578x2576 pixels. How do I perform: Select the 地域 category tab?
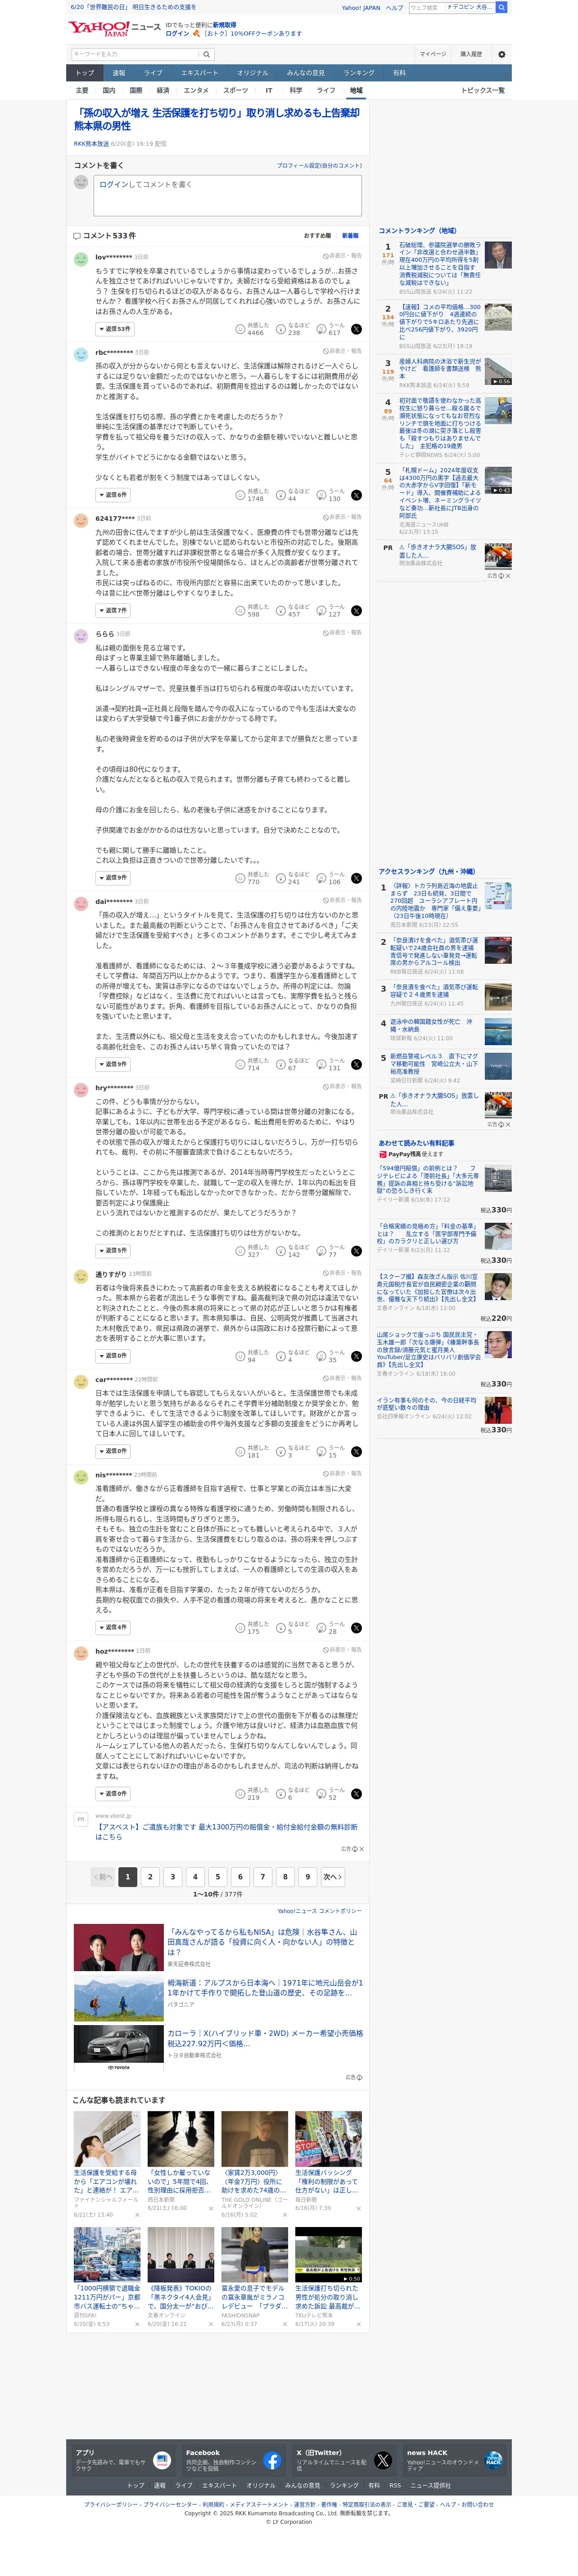click(356, 90)
